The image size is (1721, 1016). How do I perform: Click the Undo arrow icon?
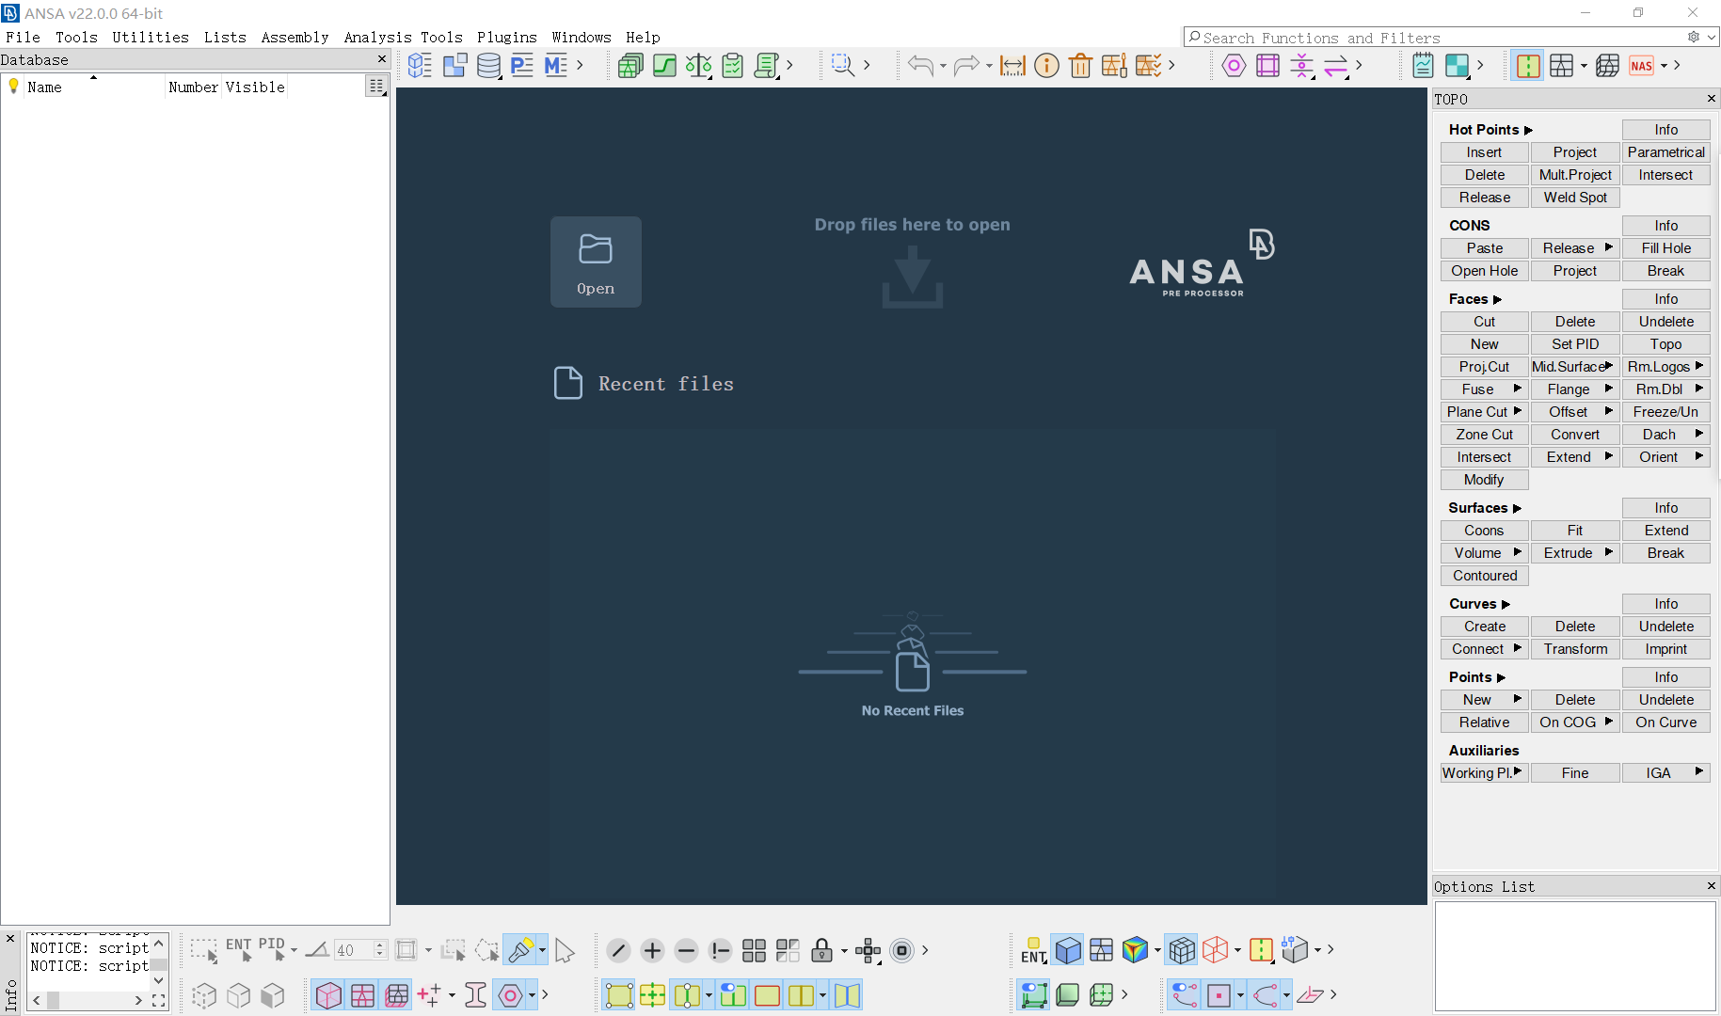tap(919, 65)
